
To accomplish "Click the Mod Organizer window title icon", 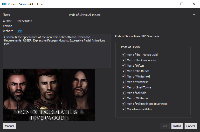I will click(x=4, y=4).
